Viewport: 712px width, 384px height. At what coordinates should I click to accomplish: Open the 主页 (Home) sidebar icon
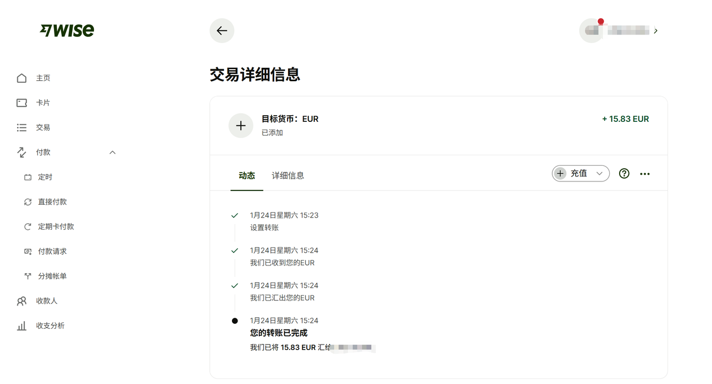(21, 78)
